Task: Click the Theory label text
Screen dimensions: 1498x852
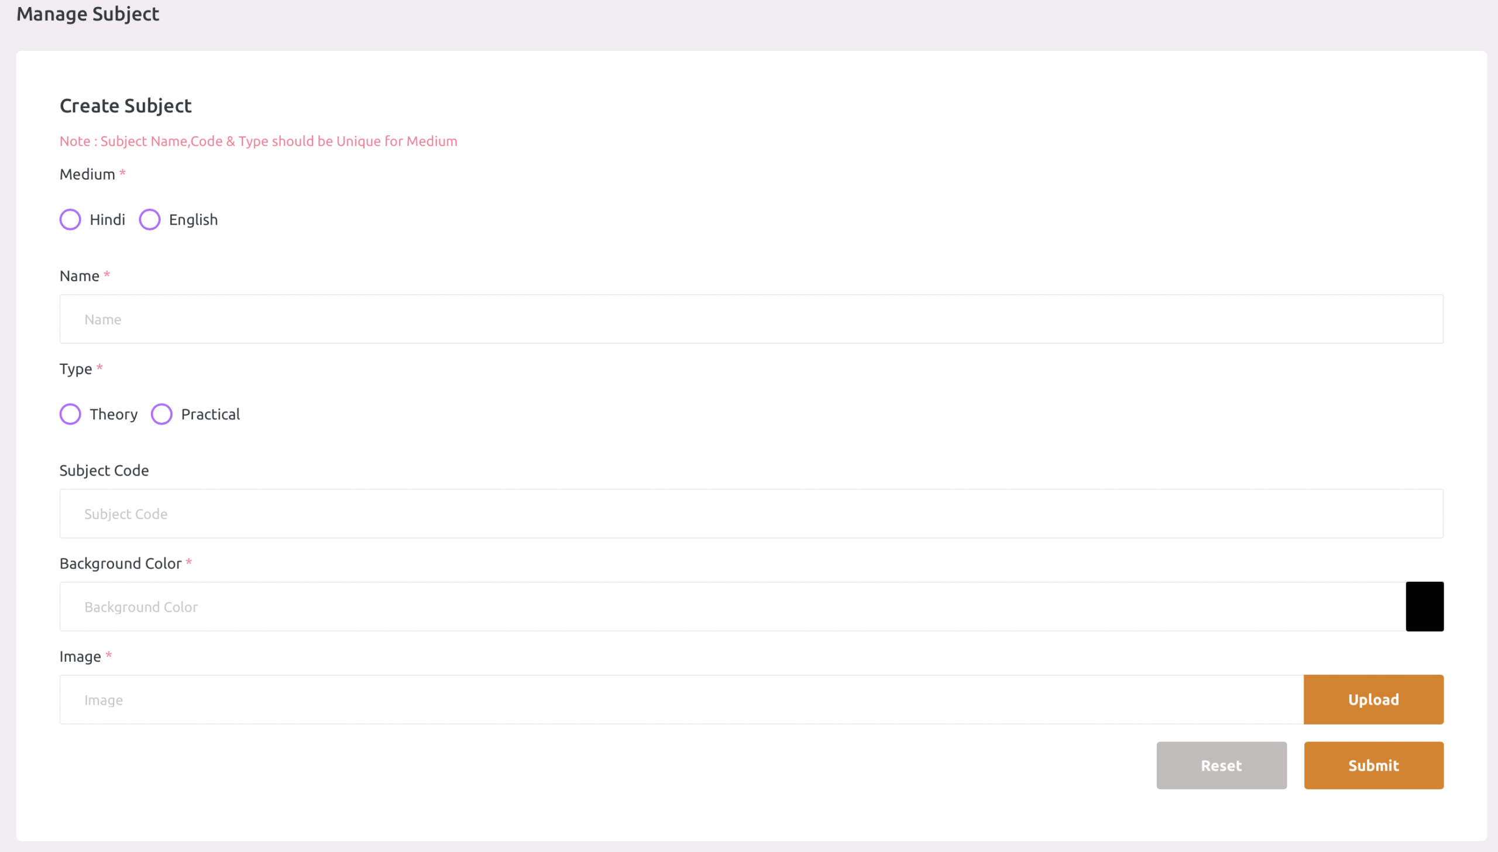Action: click(114, 414)
